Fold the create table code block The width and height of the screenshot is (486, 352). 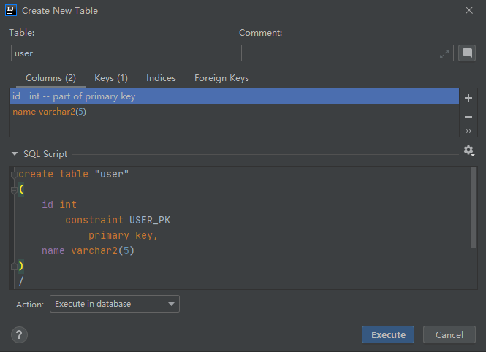click(x=14, y=175)
